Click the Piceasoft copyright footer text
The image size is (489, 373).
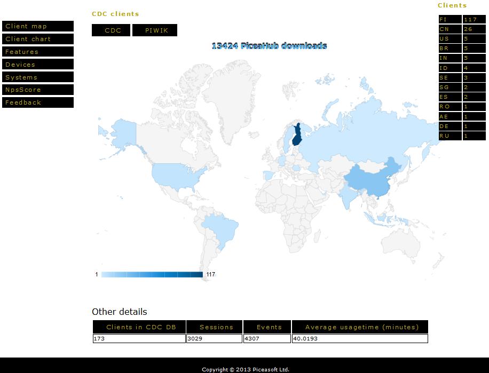[x=246, y=370]
